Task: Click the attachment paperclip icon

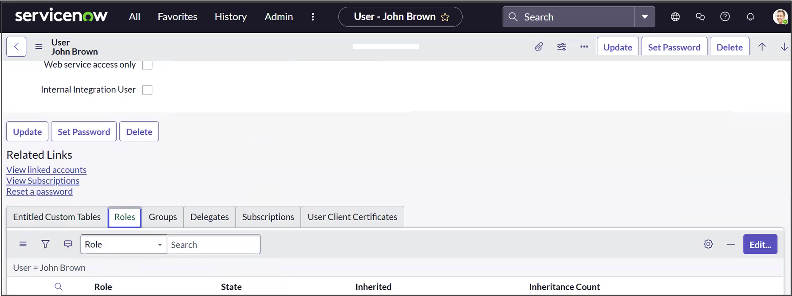Action: point(539,47)
